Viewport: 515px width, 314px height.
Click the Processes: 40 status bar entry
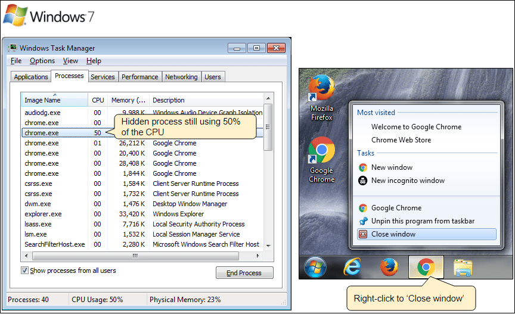(28, 300)
